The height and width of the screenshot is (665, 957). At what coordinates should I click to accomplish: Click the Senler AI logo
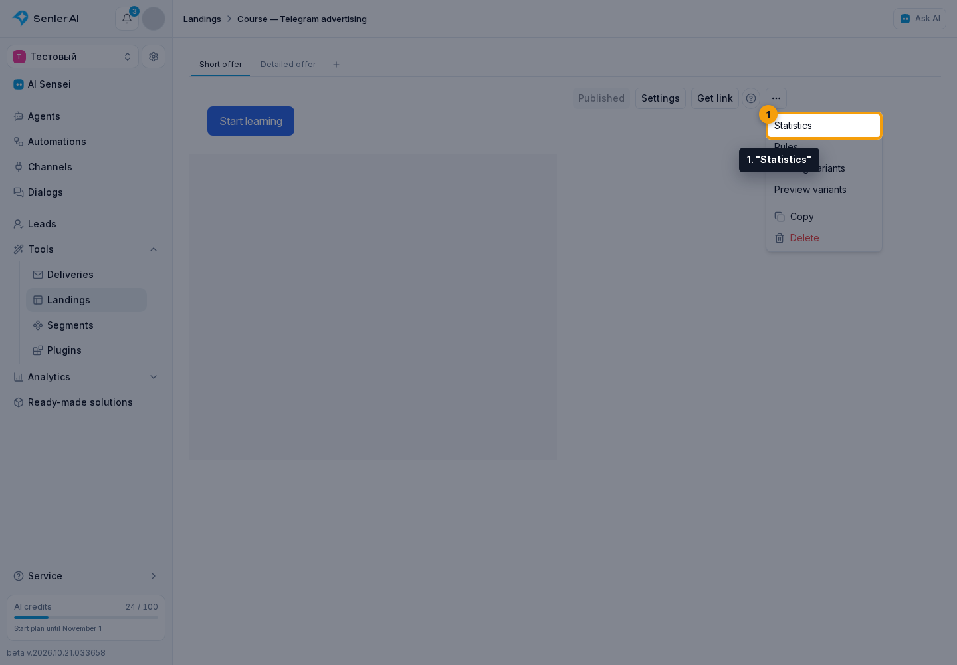pos(45,19)
